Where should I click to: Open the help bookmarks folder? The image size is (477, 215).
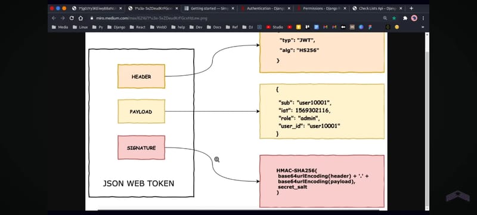178,27
